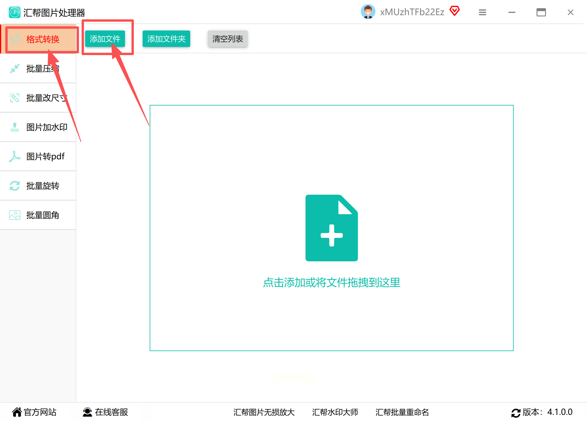Image resolution: width=587 pixels, height=422 pixels.
Task: Click the 清空列表 button
Action: pos(227,39)
